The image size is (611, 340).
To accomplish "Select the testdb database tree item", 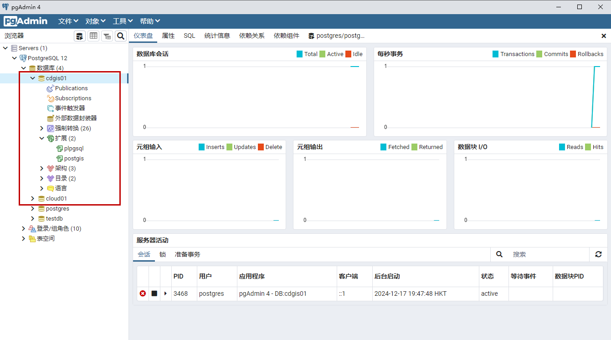I will (54, 218).
